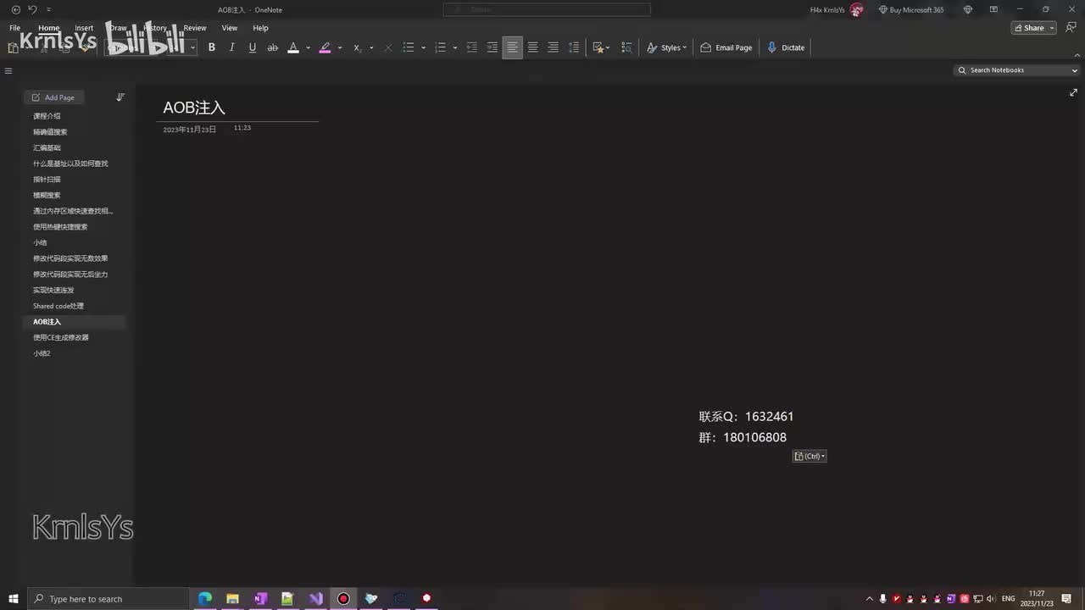Toggle subscript formatting

pos(357,47)
